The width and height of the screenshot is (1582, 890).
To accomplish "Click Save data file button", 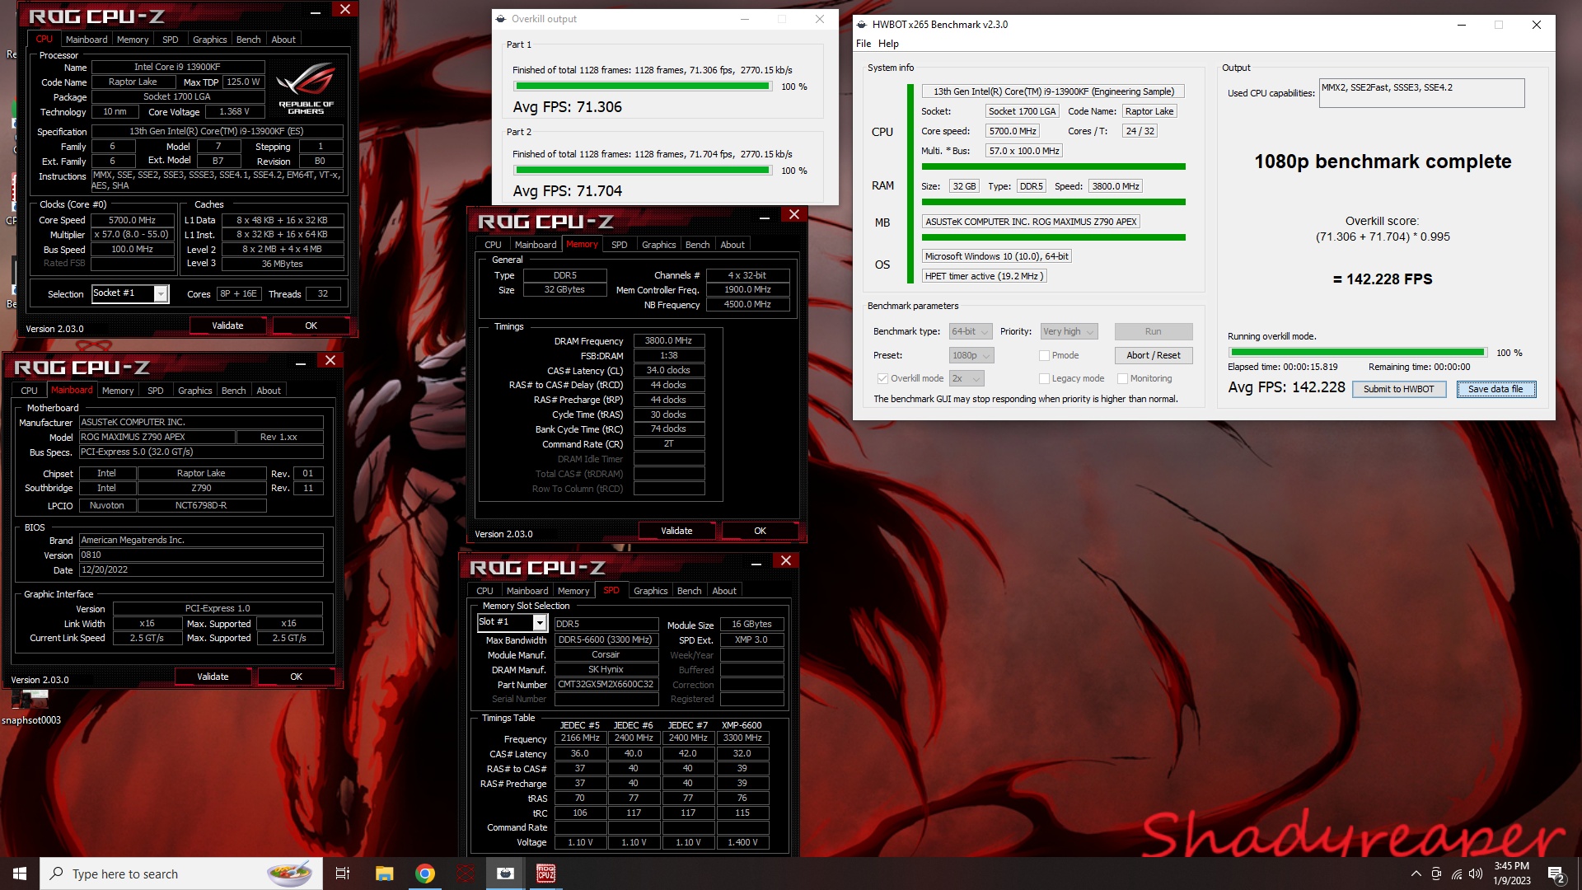I will [1495, 389].
